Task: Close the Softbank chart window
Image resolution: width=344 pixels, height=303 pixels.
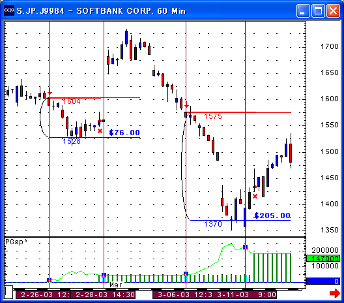Action: tap(334, 10)
